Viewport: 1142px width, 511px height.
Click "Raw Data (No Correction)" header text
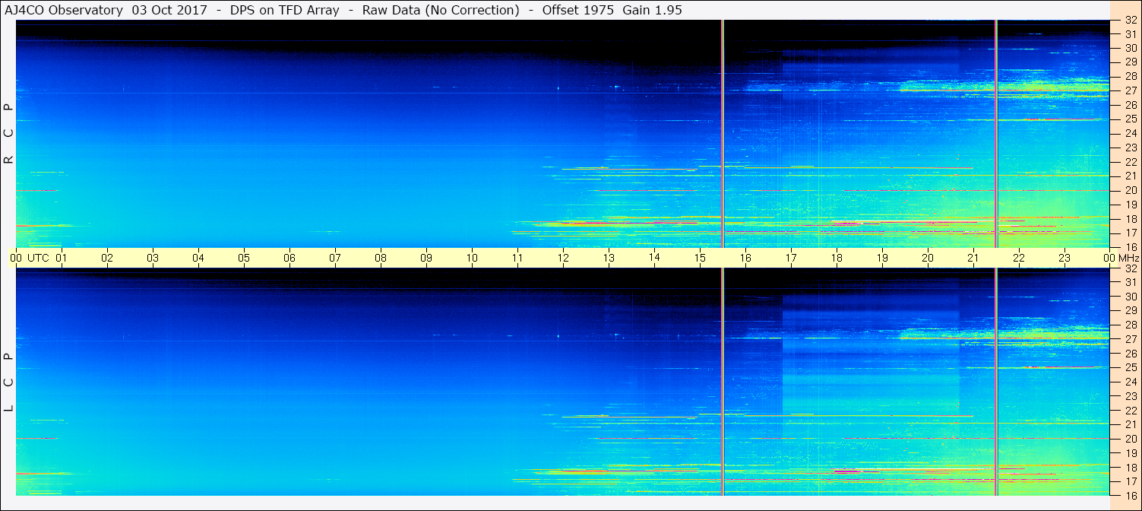tap(441, 11)
